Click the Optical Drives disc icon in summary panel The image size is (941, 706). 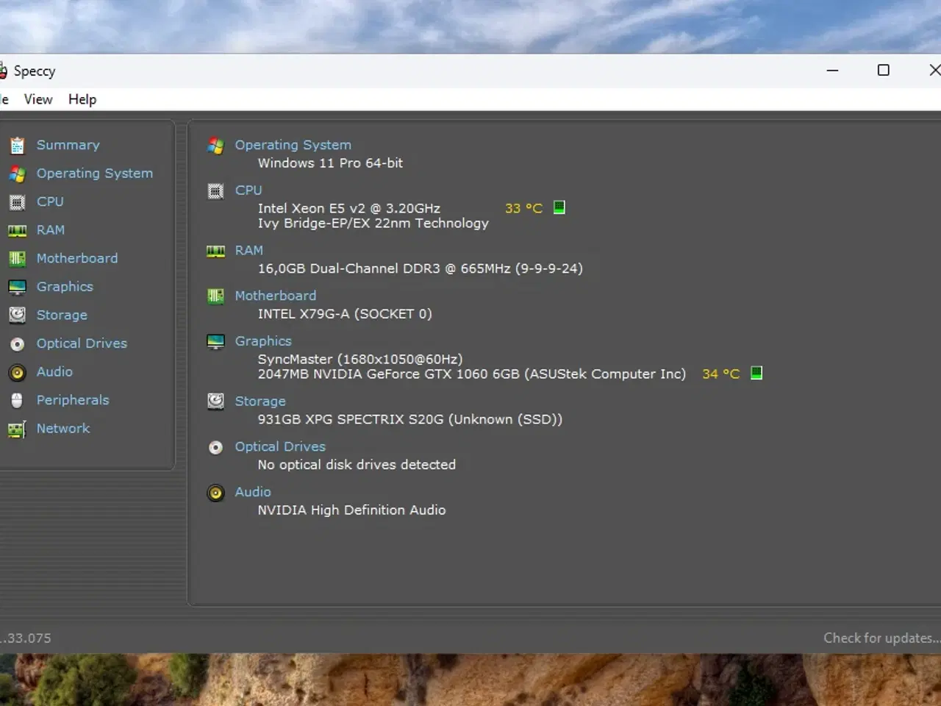215,447
